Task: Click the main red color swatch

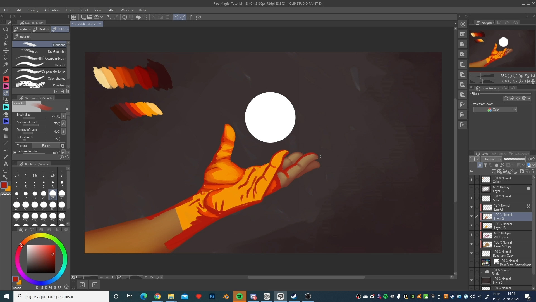Action: point(4,185)
